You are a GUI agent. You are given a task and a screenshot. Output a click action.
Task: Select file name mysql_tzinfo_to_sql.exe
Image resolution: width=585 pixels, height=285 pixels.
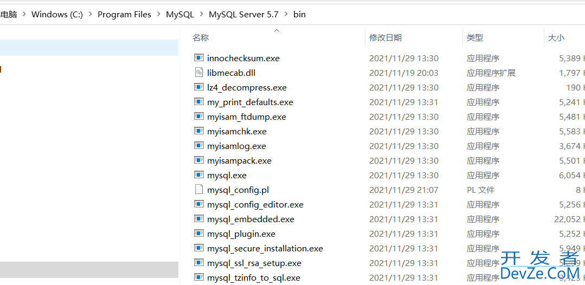[254, 278]
